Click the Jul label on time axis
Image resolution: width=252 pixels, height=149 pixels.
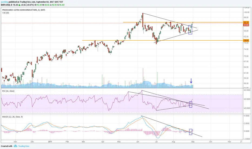click(156, 142)
